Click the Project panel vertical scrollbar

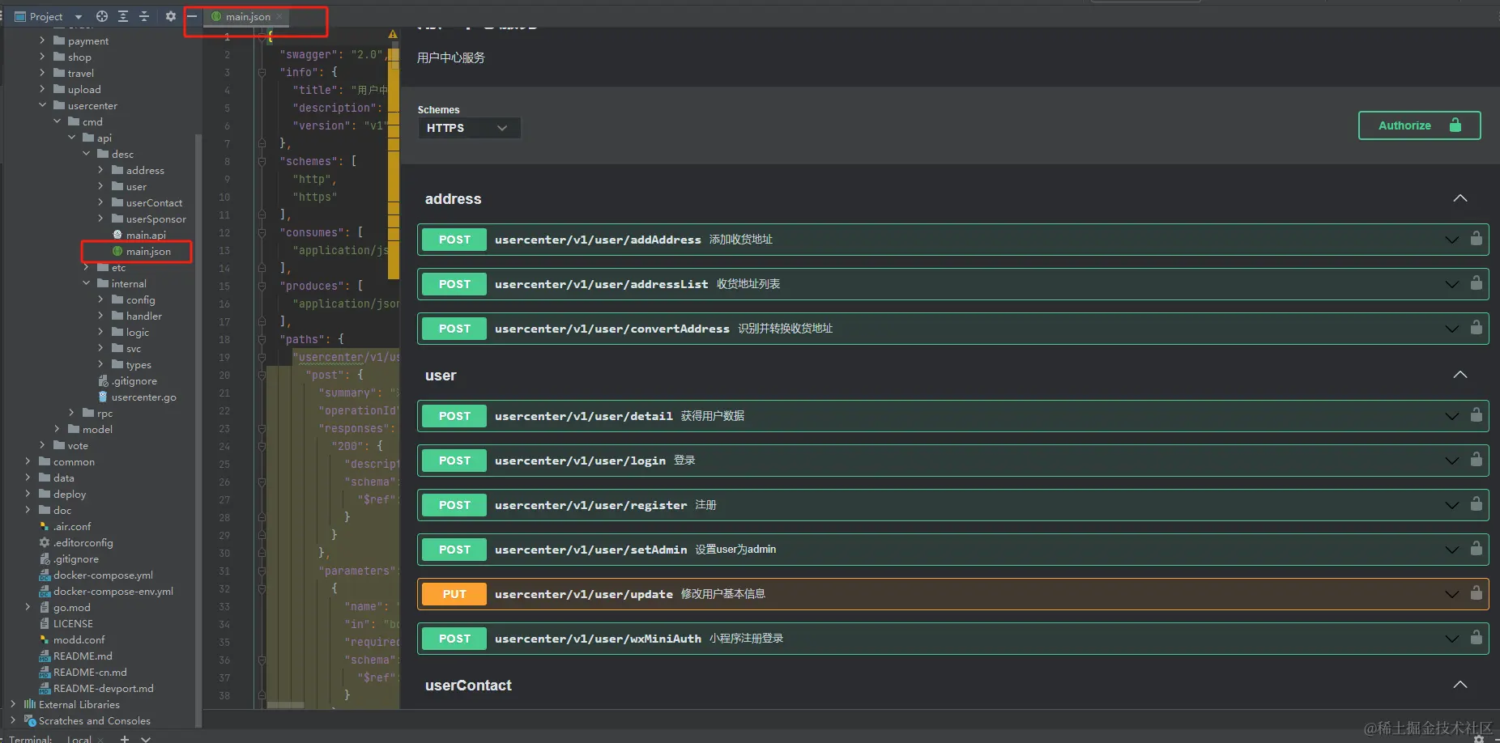click(198, 429)
